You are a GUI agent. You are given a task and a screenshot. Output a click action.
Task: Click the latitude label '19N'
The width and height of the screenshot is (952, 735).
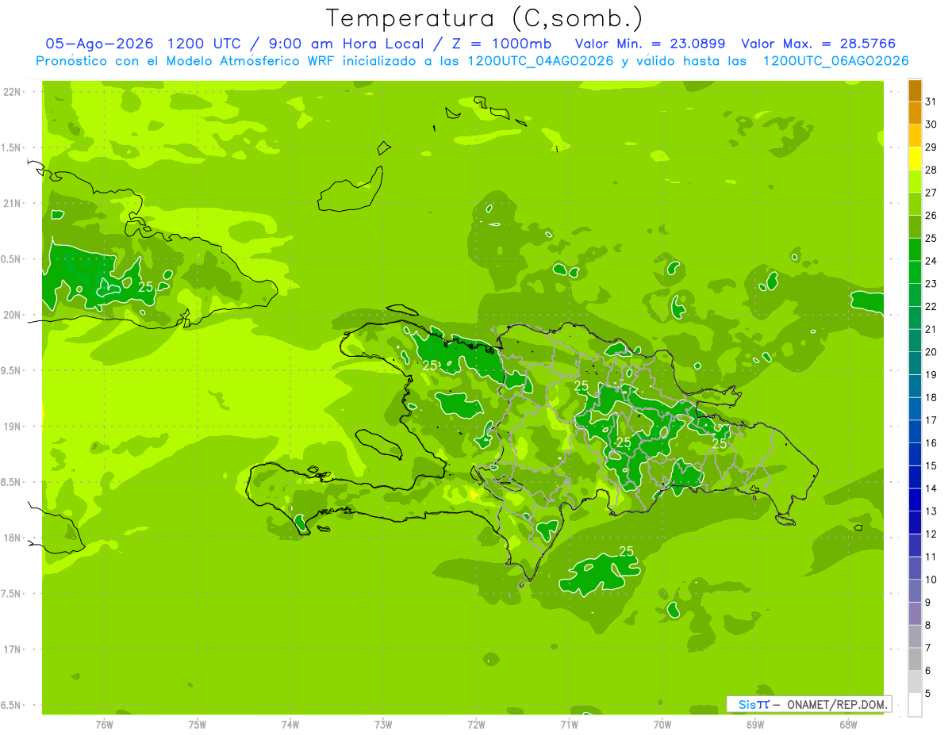(12, 427)
